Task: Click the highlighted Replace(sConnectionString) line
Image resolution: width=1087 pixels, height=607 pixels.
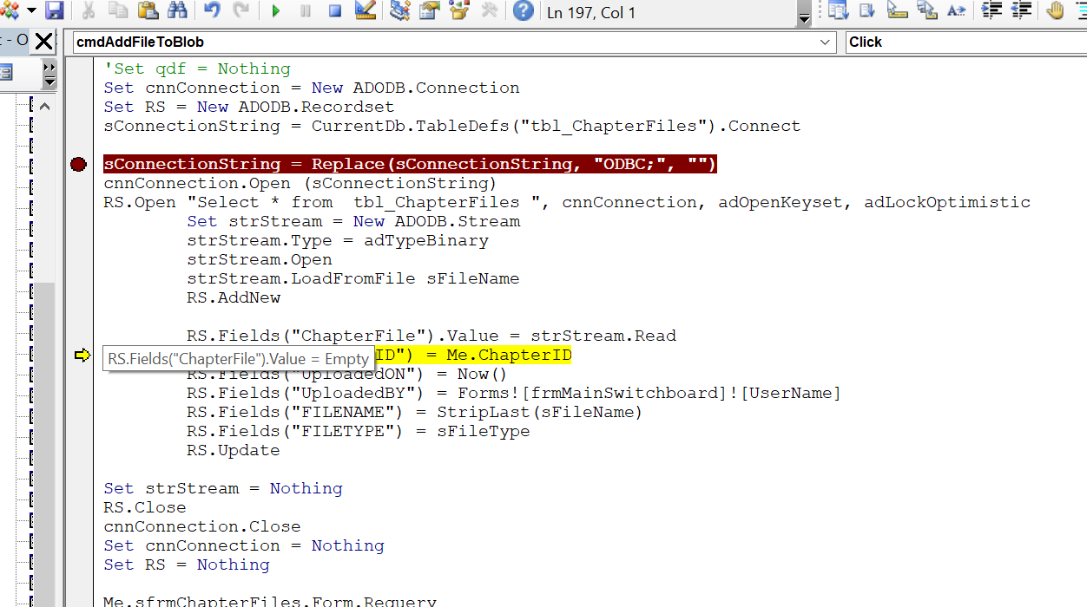Action: [411, 164]
